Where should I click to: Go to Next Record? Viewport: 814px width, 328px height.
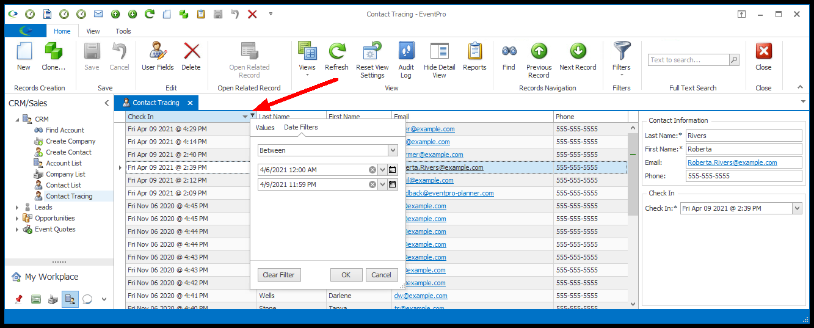578,57
